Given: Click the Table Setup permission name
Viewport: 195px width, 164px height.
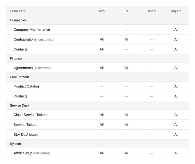Looking at the screenshot, I should [23, 153].
